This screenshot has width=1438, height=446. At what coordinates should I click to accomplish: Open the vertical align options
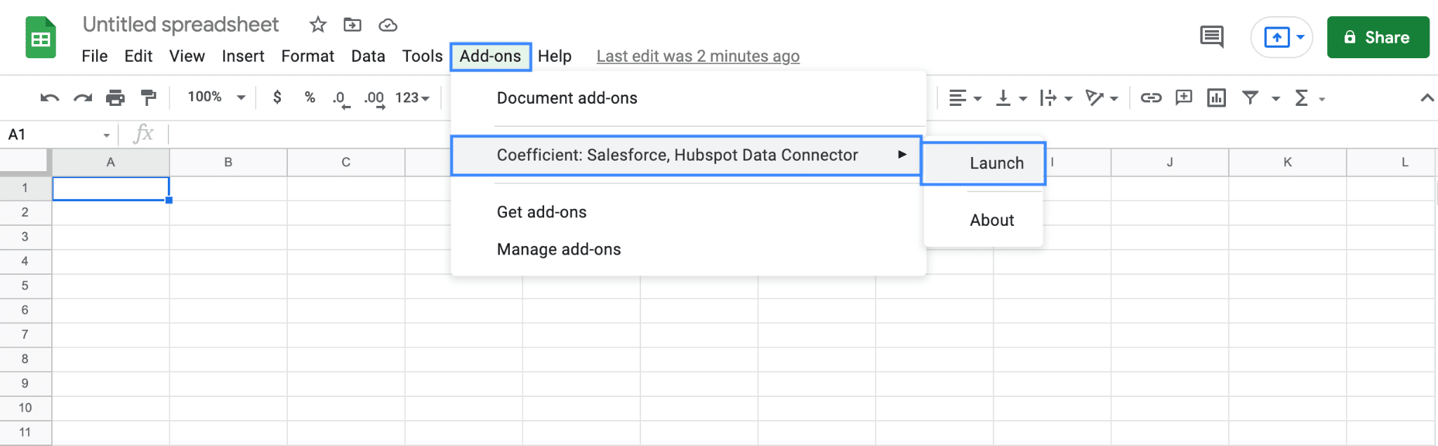(x=1011, y=97)
